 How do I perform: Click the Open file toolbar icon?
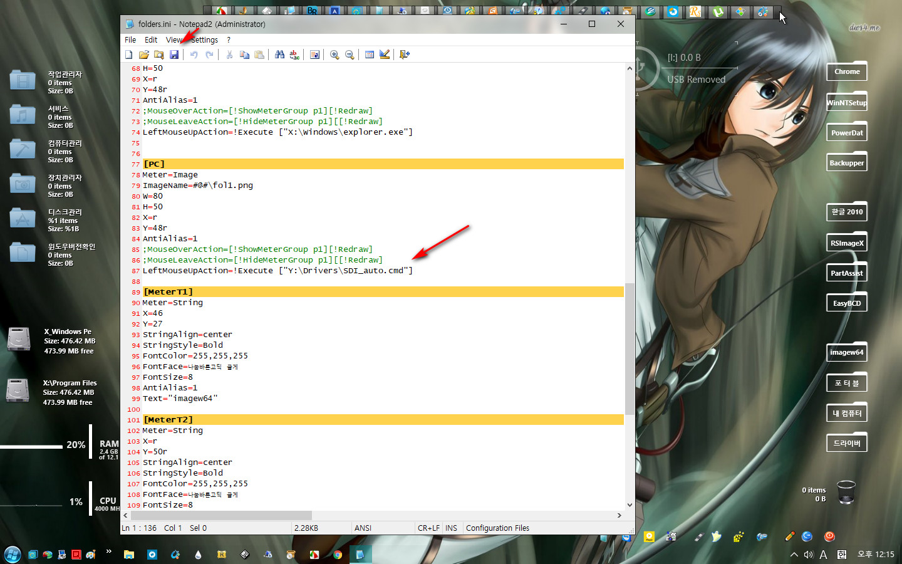click(x=144, y=55)
